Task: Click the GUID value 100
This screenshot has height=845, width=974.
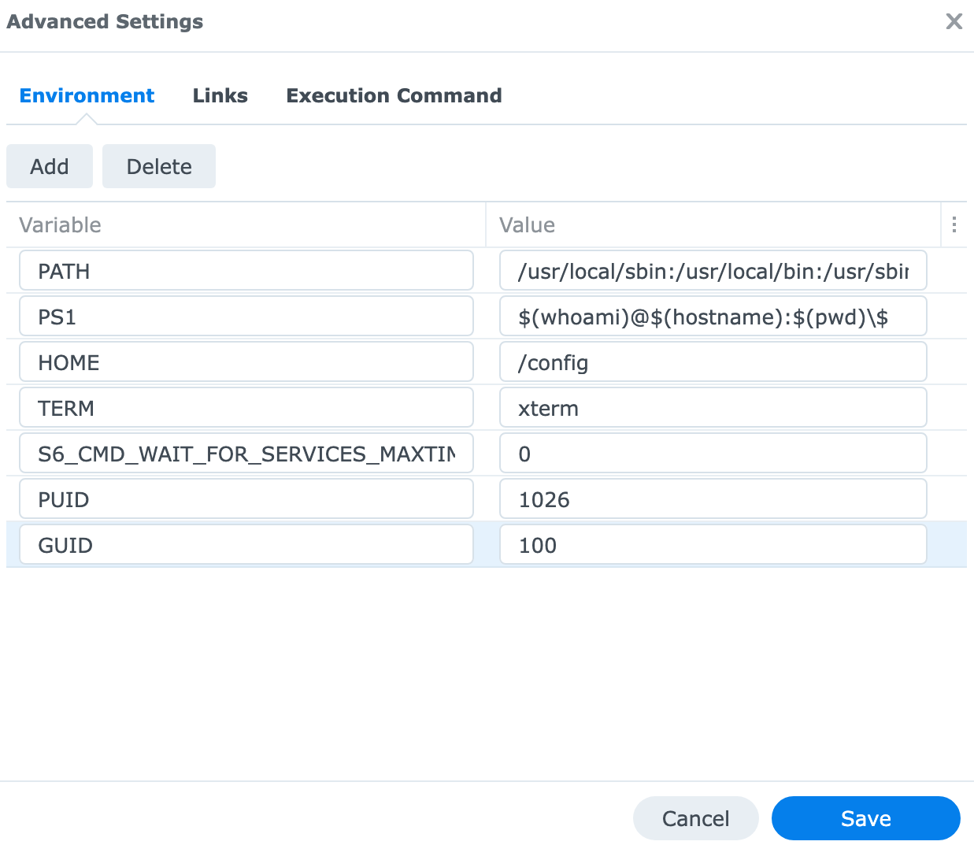Action: pyautogui.click(x=713, y=544)
